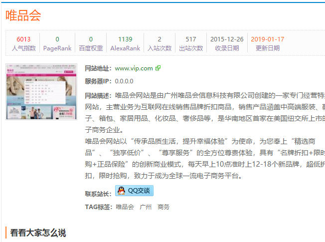Click the 看看大家怎么说 section heading
This screenshot has height=242, width=325.
(x=38, y=233)
